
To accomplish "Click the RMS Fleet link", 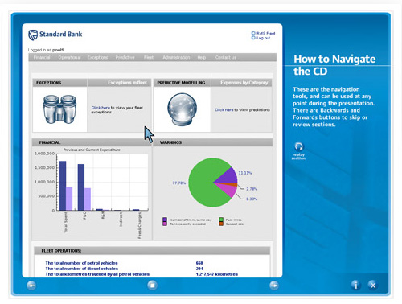I will tap(266, 33).
